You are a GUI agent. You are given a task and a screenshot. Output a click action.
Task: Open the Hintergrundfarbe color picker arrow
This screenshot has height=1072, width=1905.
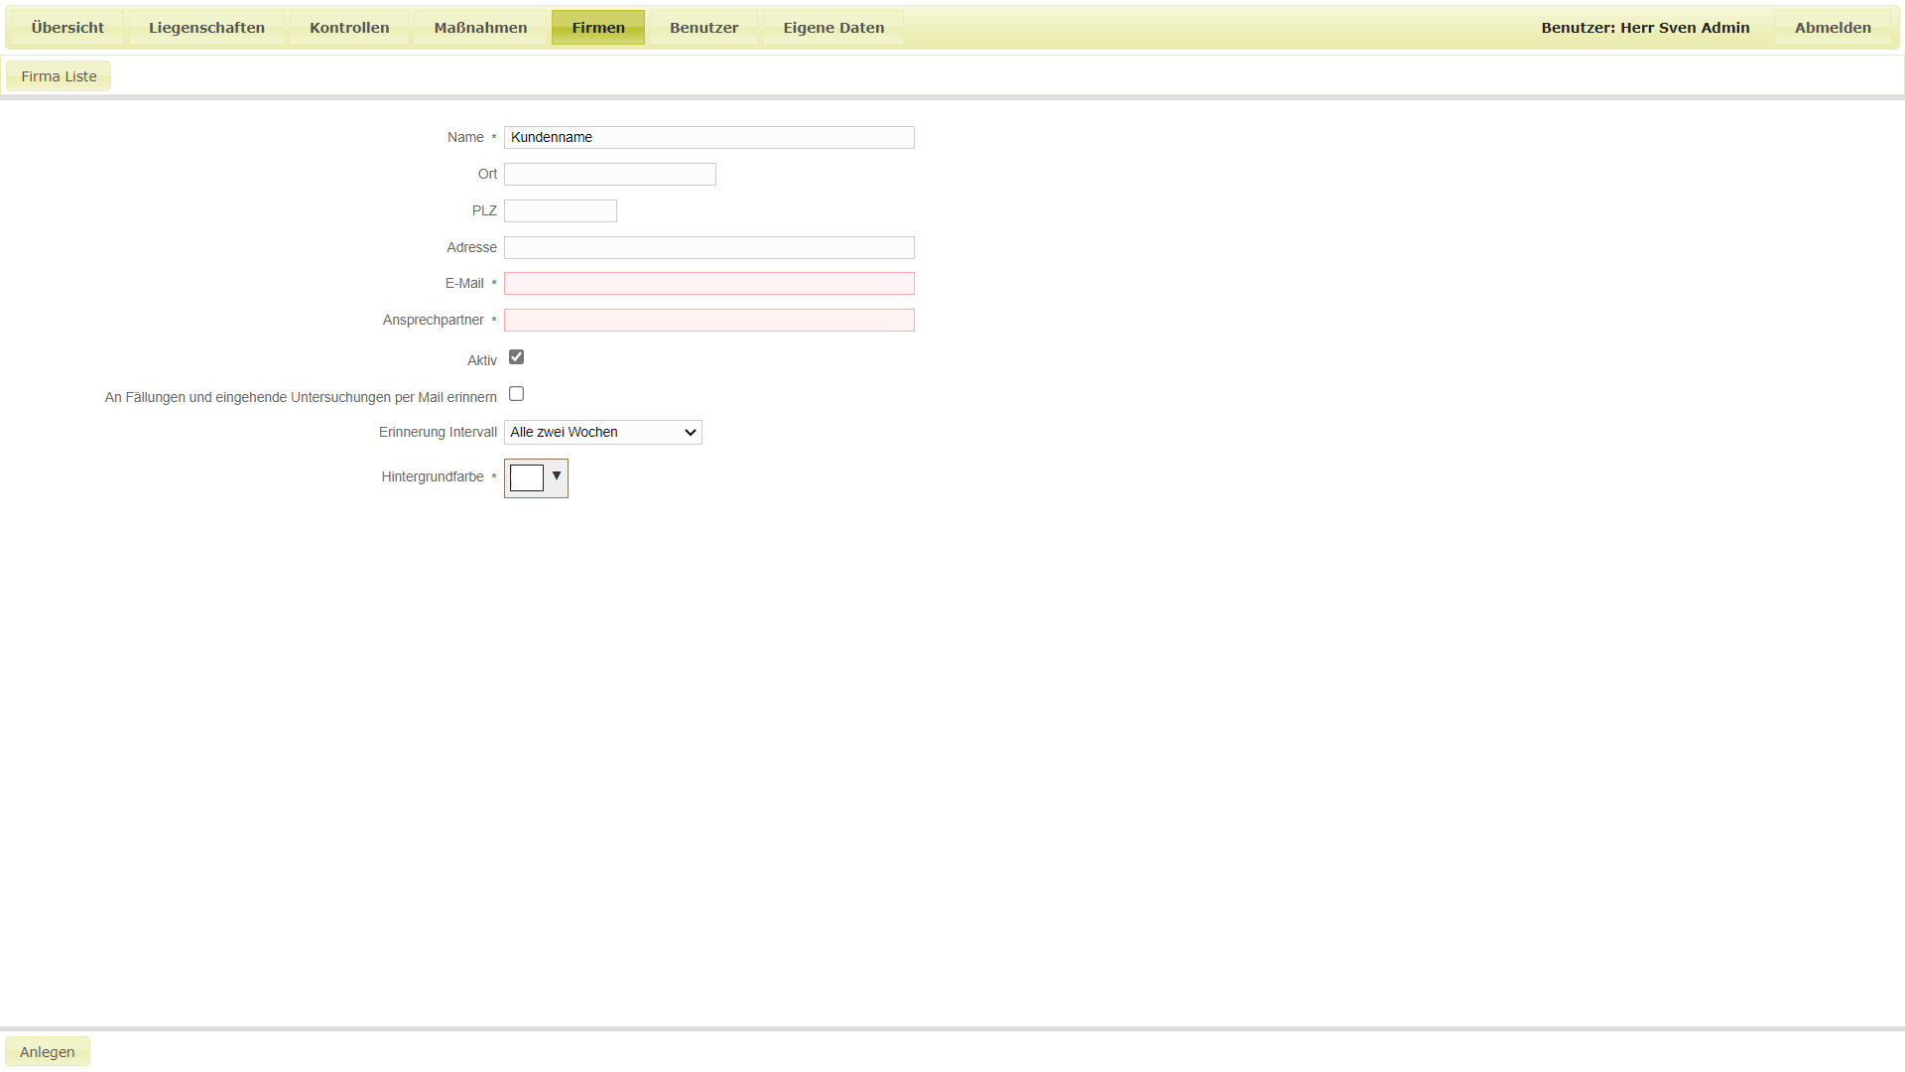click(x=557, y=476)
